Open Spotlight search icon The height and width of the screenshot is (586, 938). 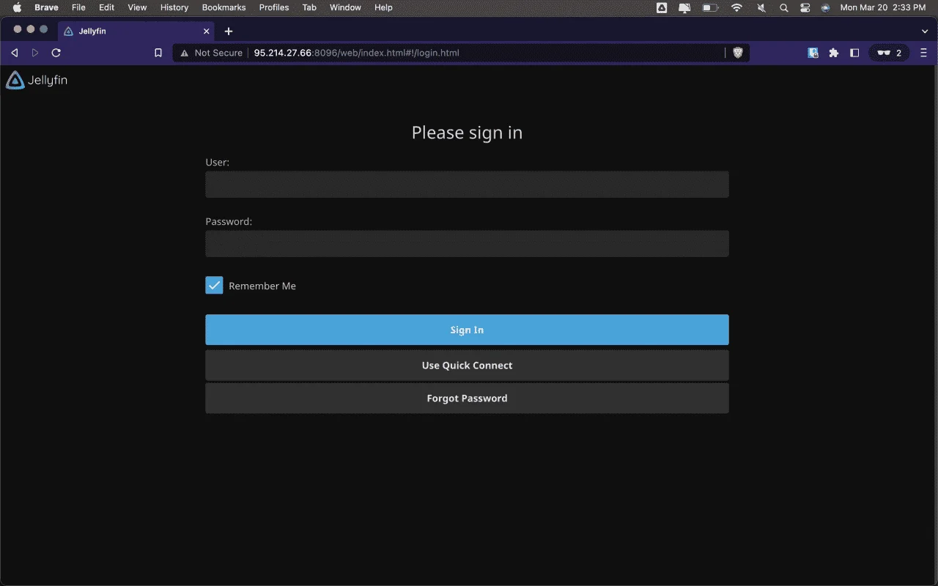[783, 7]
